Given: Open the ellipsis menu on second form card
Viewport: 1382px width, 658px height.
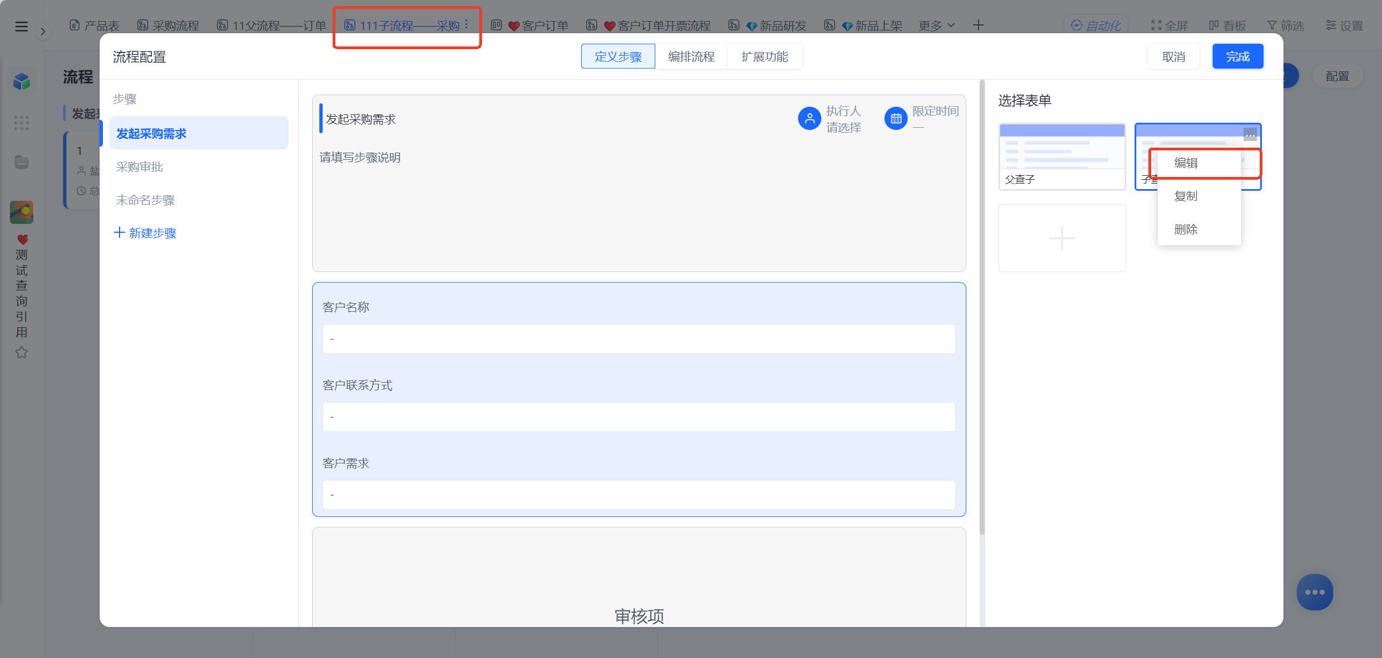Looking at the screenshot, I should 1250,134.
